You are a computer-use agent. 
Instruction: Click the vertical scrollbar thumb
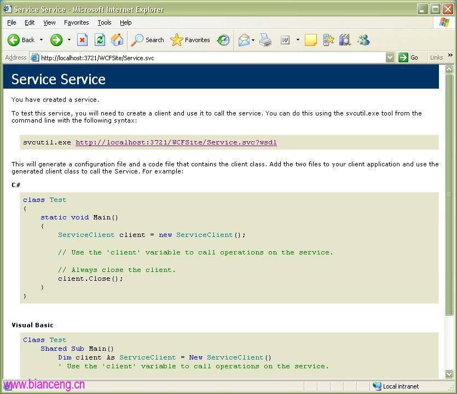[449, 194]
